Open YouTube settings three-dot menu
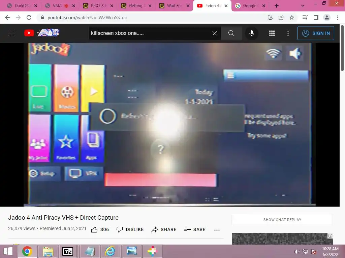Screen dimensions: 345x258 pyautogui.click(x=288, y=33)
